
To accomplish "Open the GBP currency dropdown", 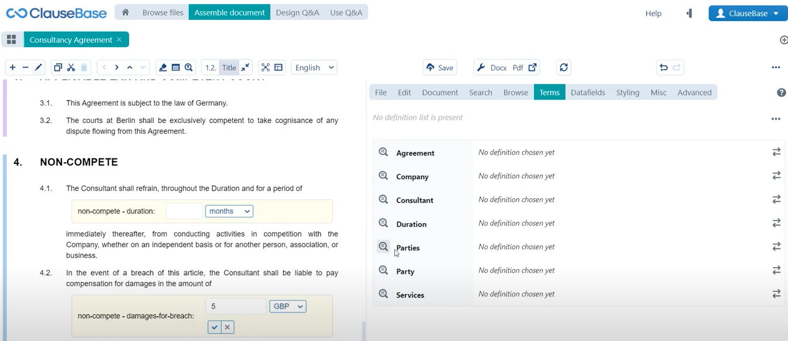I will [x=288, y=306].
